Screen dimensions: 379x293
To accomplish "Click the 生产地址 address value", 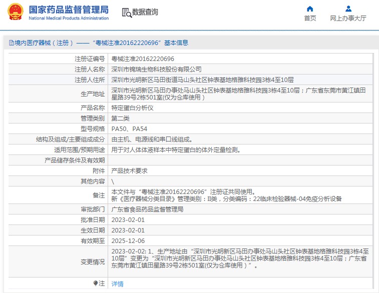I will click(x=238, y=94).
